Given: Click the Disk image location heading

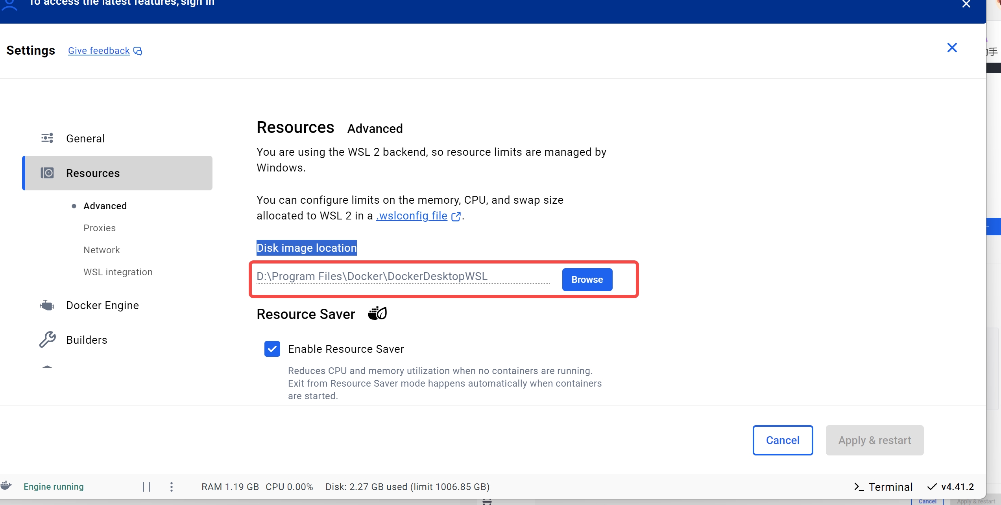Looking at the screenshot, I should (x=307, y=248).
